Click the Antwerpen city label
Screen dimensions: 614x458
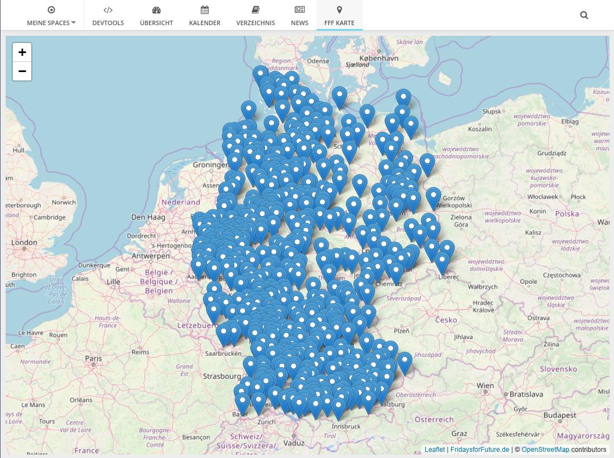(151, 256)
